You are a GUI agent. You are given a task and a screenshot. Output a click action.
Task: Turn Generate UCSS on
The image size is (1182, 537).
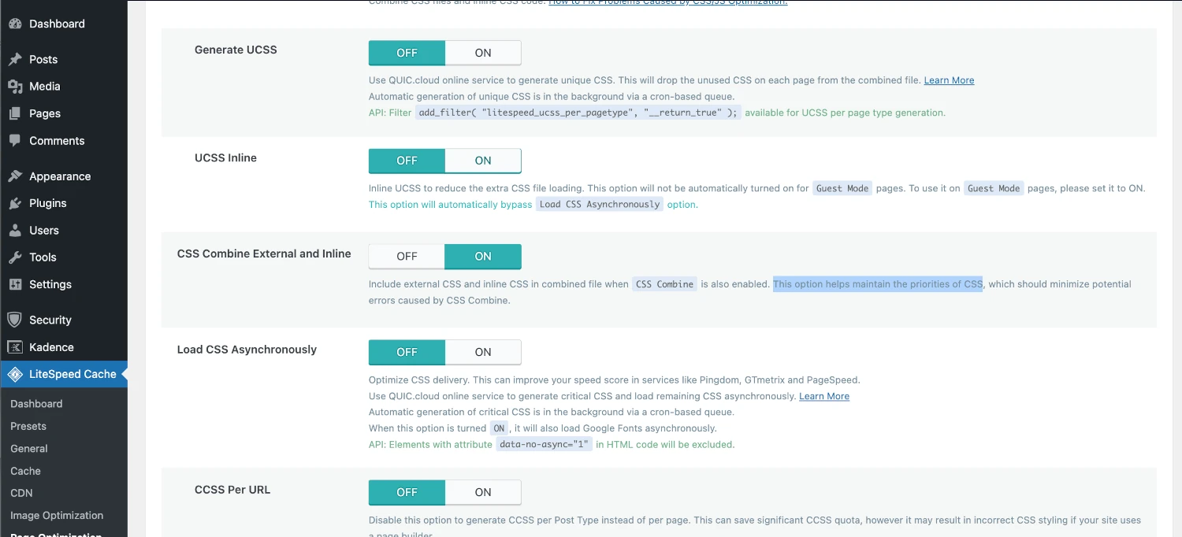(483, 53)
